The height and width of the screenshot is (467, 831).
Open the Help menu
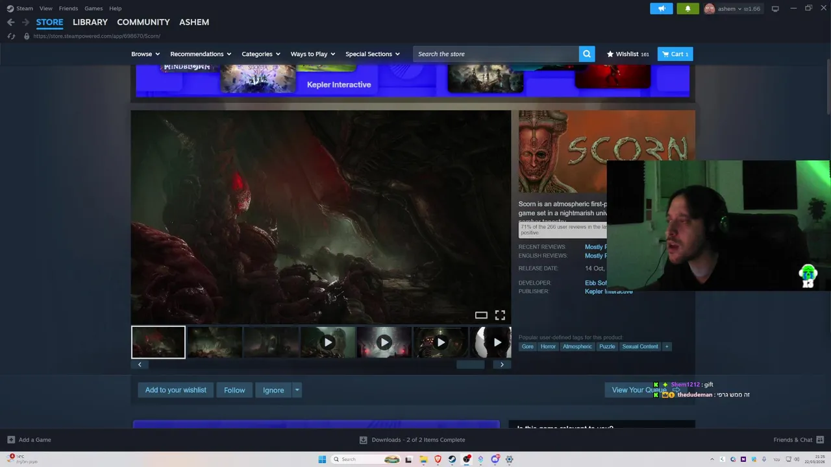(116, 8)
